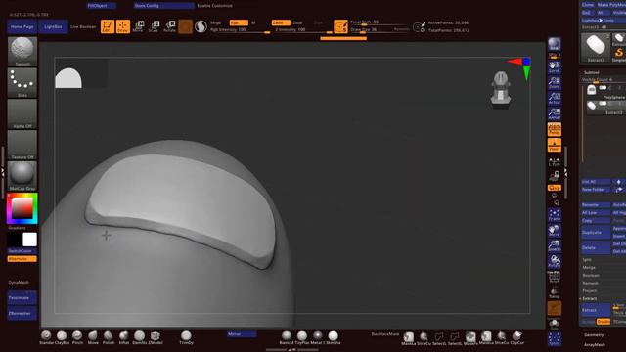Viewport: 626px width, 352px height.
Task: Select the Rotate gizmo tool
Action: pos(169,26)
